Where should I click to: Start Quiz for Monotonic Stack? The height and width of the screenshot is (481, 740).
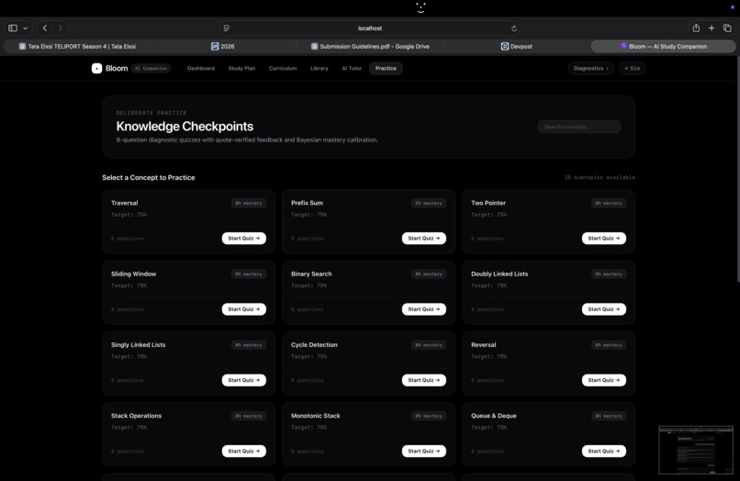pyautogui.click(x=424, y=452)
